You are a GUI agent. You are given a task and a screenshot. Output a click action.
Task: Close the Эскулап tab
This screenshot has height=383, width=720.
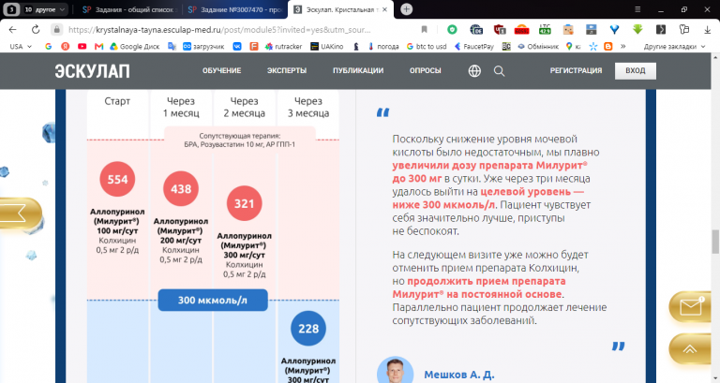click(384, 9)
